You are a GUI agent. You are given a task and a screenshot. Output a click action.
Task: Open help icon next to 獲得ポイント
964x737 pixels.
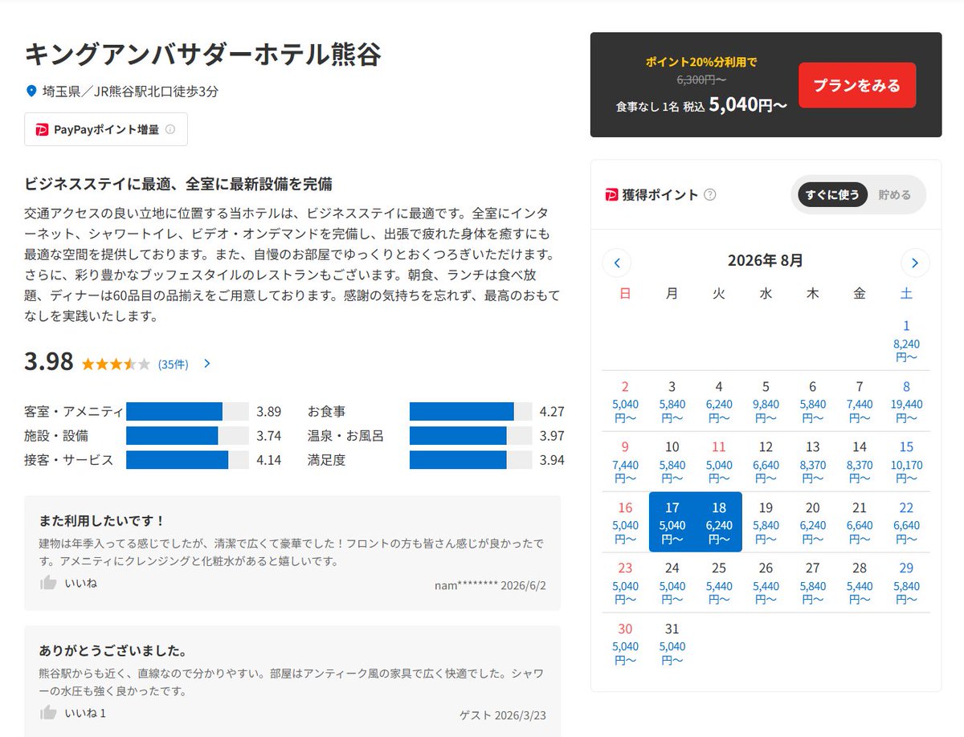[709, 194]
